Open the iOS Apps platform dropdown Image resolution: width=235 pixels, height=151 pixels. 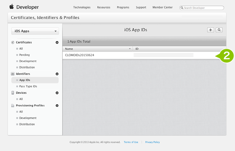coord(35,31)
